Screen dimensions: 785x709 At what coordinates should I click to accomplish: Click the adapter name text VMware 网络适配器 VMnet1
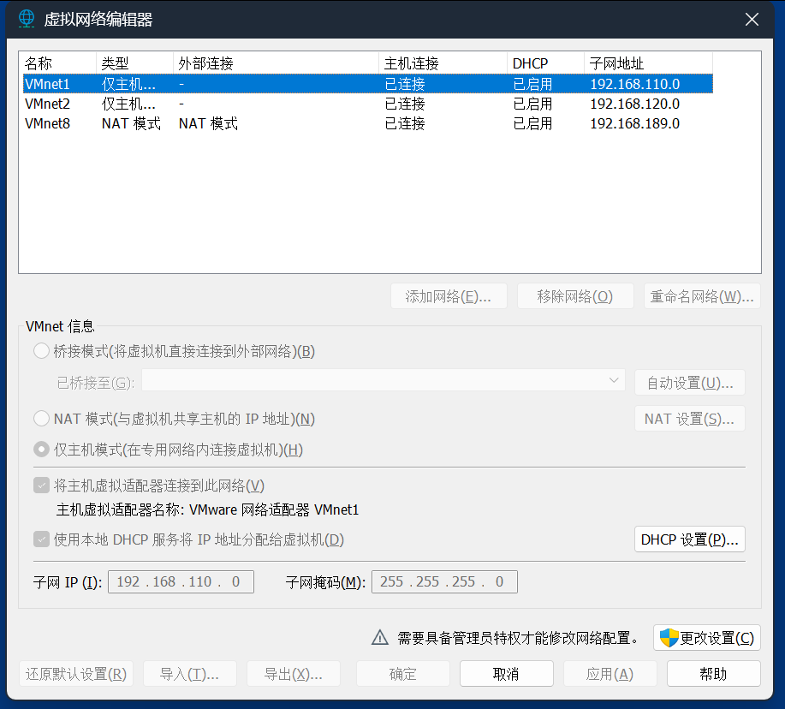(274, 509)
